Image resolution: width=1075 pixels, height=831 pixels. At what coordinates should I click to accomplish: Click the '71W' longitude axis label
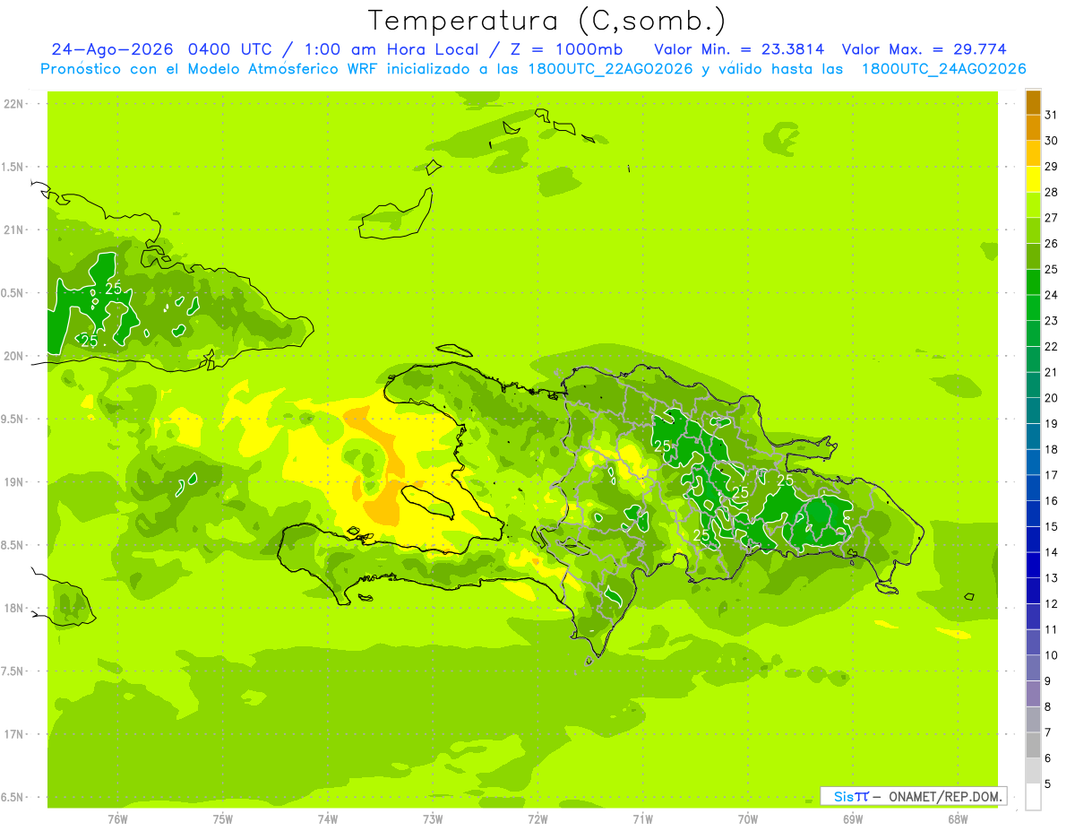(642, 819)
